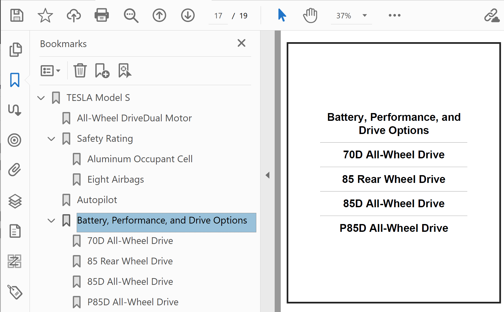This screenshot has width=504, height=312.
Task: Open the content panel in the sidebar
Action: 15,231
